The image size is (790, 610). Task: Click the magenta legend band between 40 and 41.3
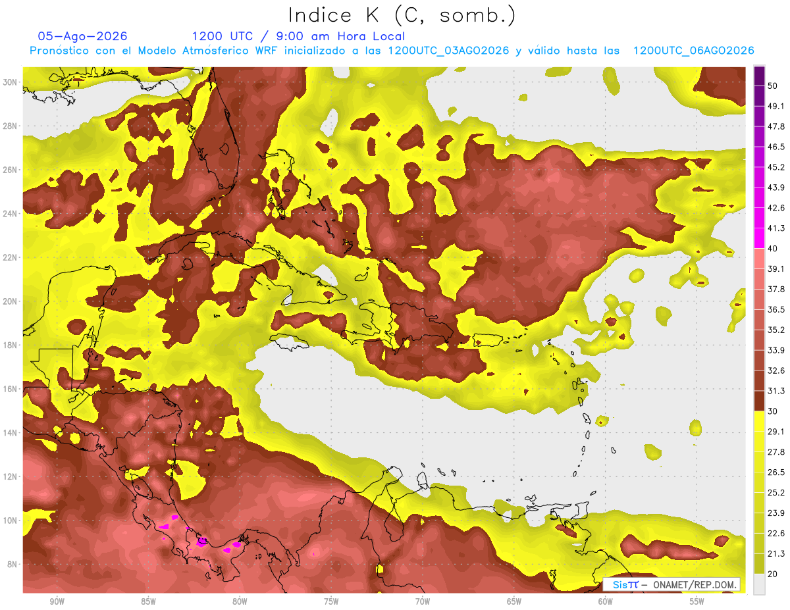759,238
